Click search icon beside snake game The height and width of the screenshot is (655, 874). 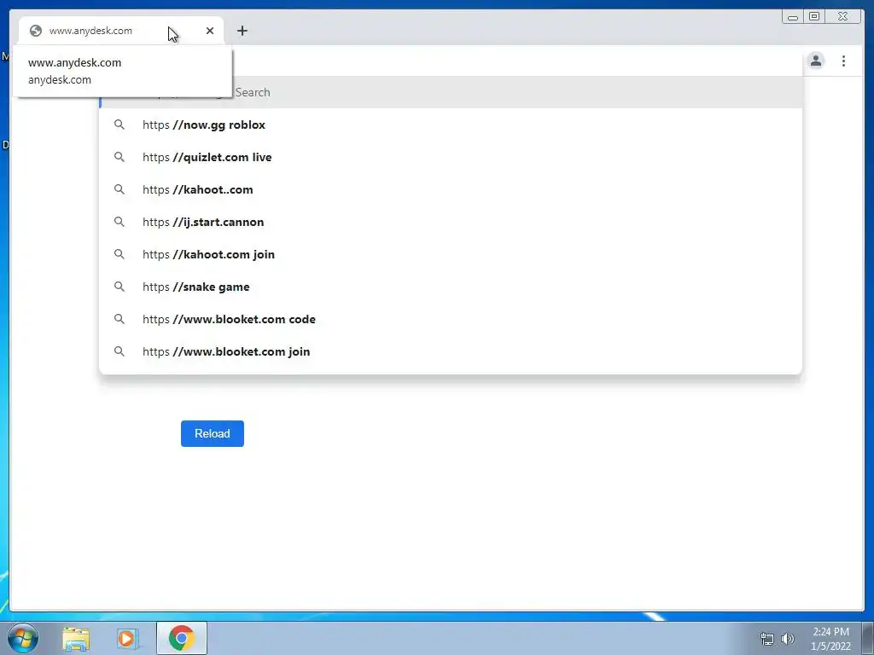[x=119, y=287]
